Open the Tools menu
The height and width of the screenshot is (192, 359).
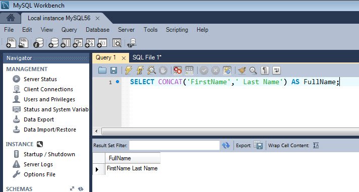[151, 30]
